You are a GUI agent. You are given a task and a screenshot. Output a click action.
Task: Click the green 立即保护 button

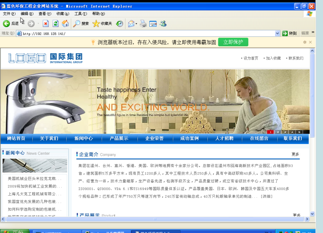[x=233, y=42]
